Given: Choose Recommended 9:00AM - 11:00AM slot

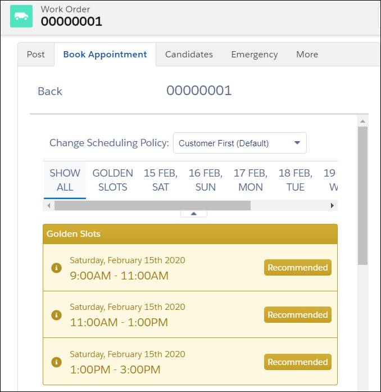Looking at the screenshot, I should point(298,268).
